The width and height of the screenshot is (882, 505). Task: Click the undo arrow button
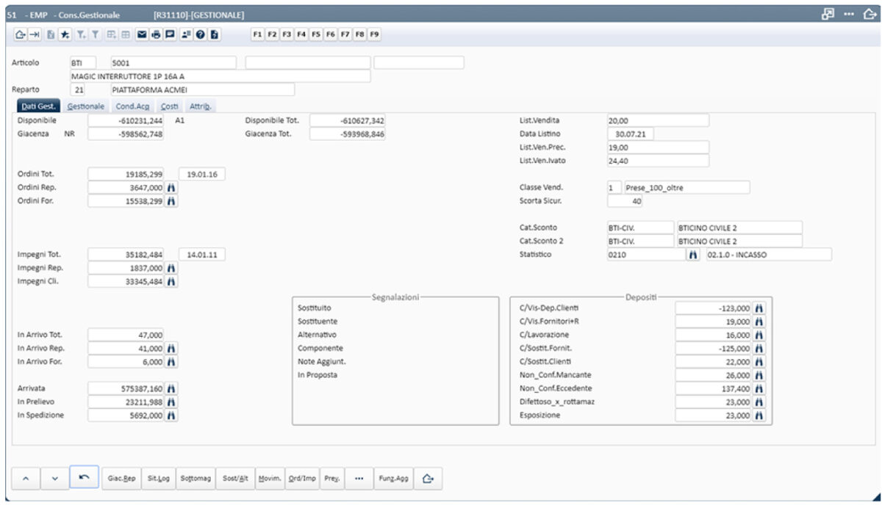82,477
